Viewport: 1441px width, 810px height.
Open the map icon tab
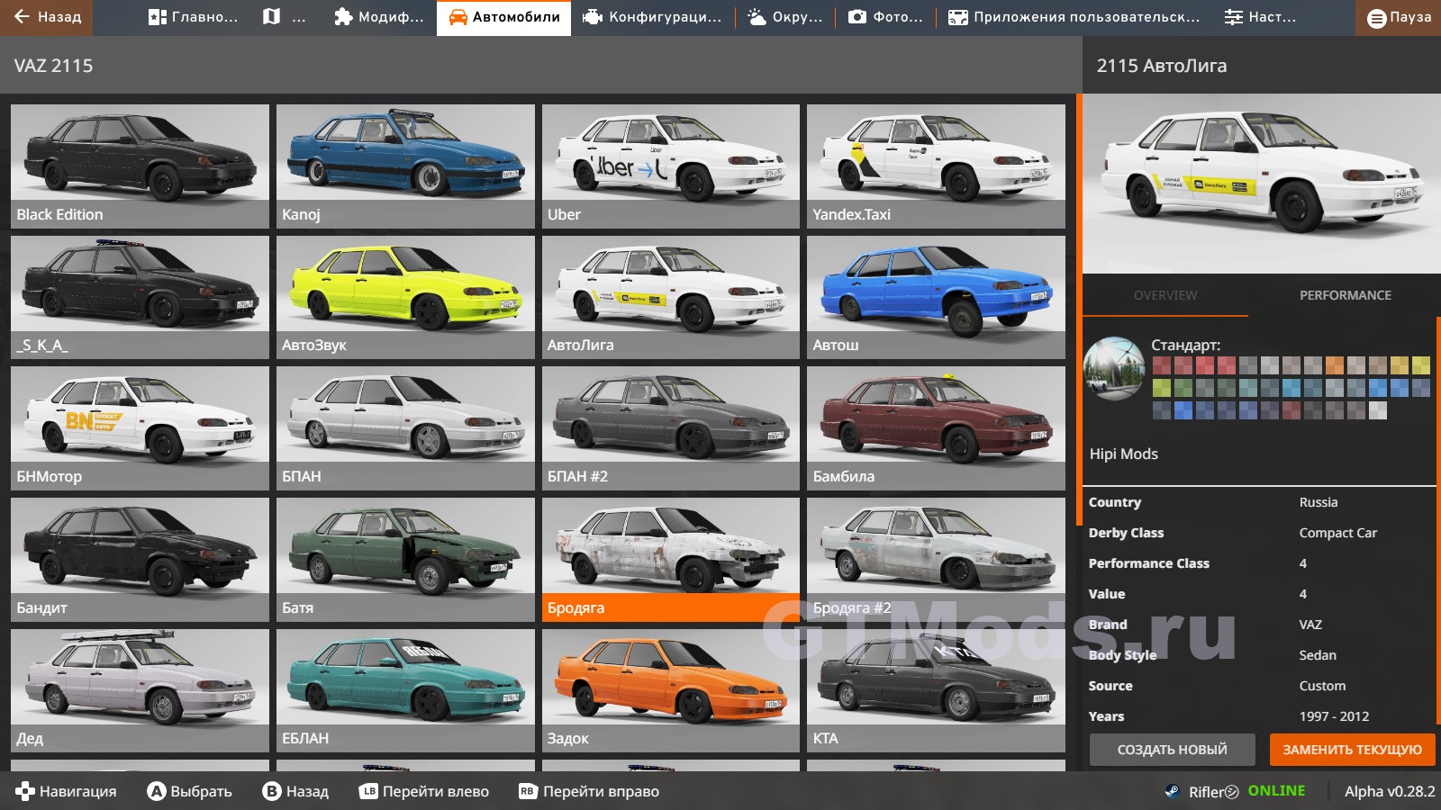pos(284,17)
